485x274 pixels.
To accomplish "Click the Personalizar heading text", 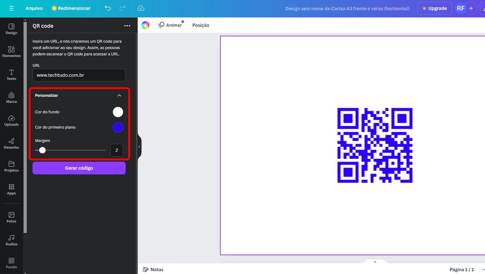I will coord(47,95).
